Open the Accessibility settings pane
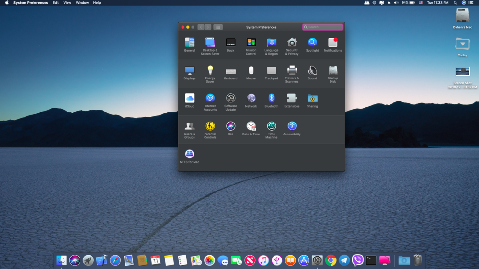 [x=292, y=126]
